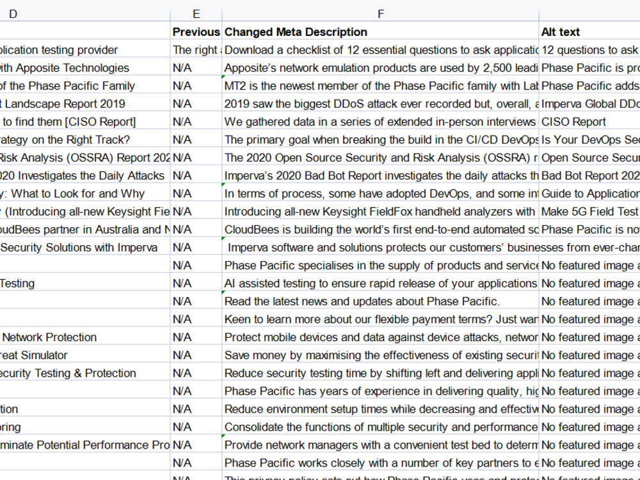Select cell starting 'Apposite's network emulation products'
640x480 pixels.
(380, 68)
